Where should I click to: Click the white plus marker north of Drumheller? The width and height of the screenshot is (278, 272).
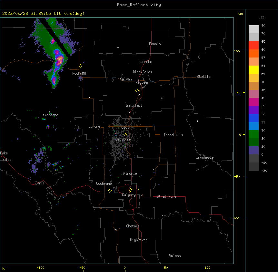click(197, 121)
